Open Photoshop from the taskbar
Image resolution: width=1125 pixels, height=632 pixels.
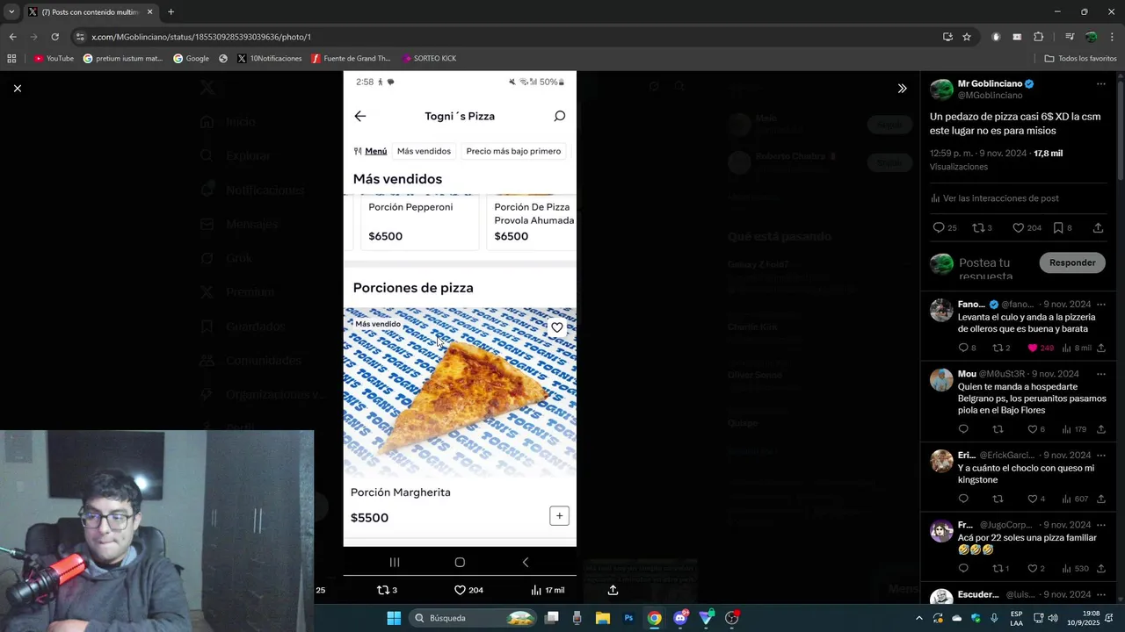(x=628, y=618)
